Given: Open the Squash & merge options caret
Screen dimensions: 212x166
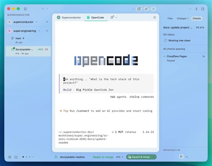Looking at the screenshot, I should coord(154,157).
